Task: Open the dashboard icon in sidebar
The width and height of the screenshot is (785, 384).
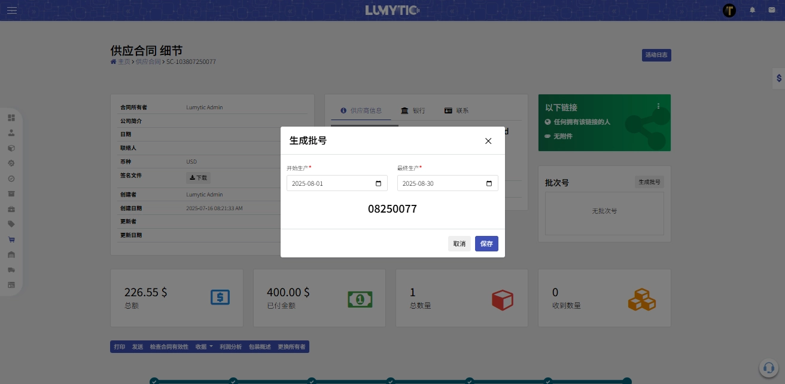Action: tap(11, 118)
